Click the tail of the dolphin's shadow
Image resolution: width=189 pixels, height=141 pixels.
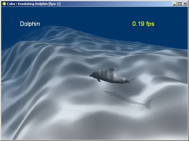click(149, 103)
